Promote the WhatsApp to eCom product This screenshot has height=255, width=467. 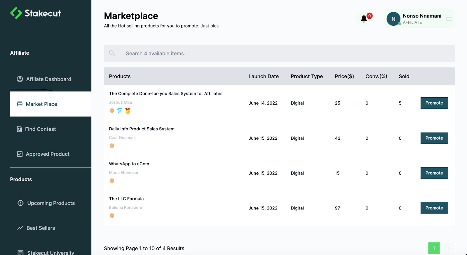(434, 173)
